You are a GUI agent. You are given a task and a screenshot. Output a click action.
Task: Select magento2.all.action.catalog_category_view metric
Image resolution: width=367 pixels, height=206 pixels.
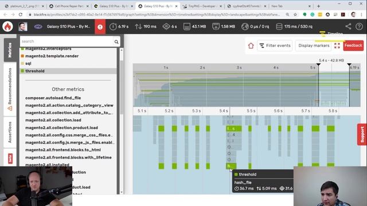(x=69, y=105)
